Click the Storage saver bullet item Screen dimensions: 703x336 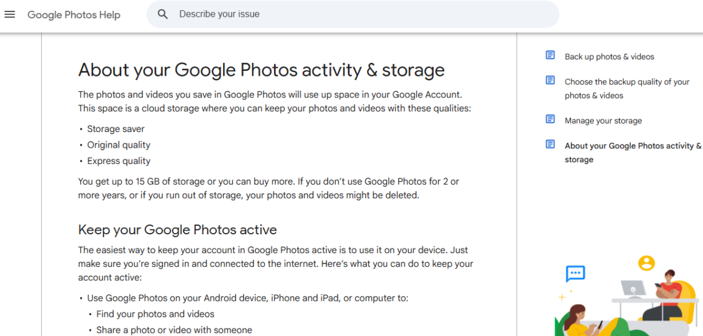[116, 129]
